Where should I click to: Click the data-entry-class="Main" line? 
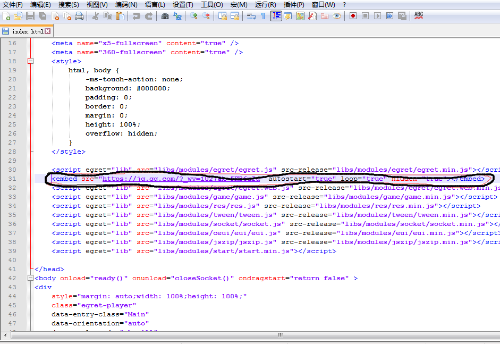(100, 314)
